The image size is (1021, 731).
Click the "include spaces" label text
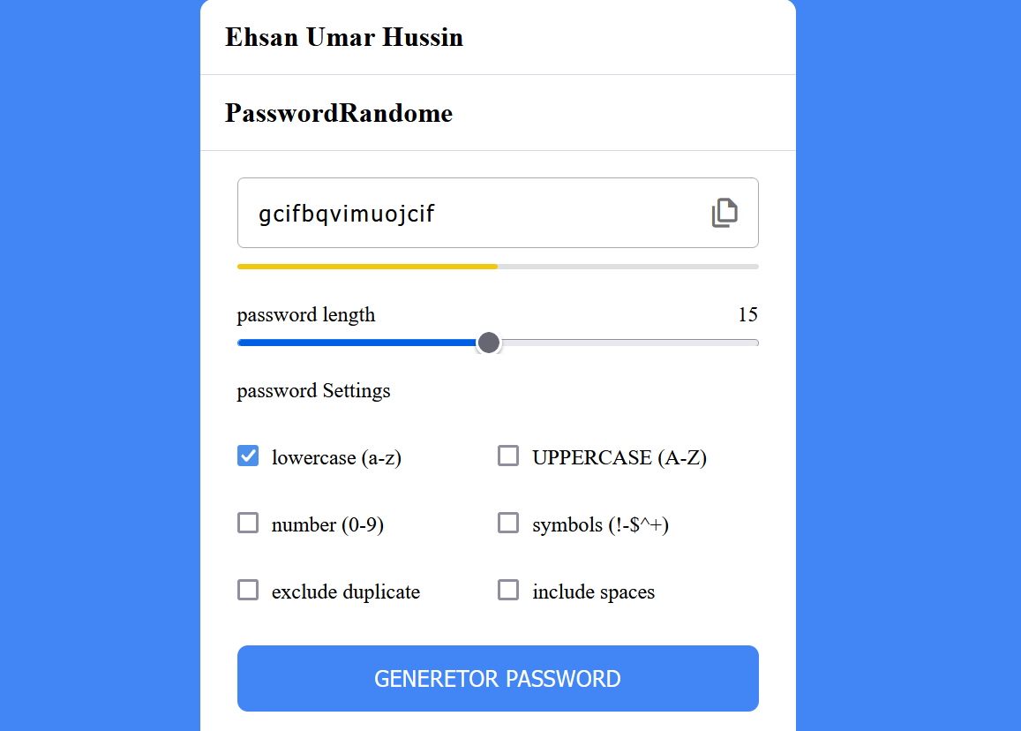tap(593, 592)
